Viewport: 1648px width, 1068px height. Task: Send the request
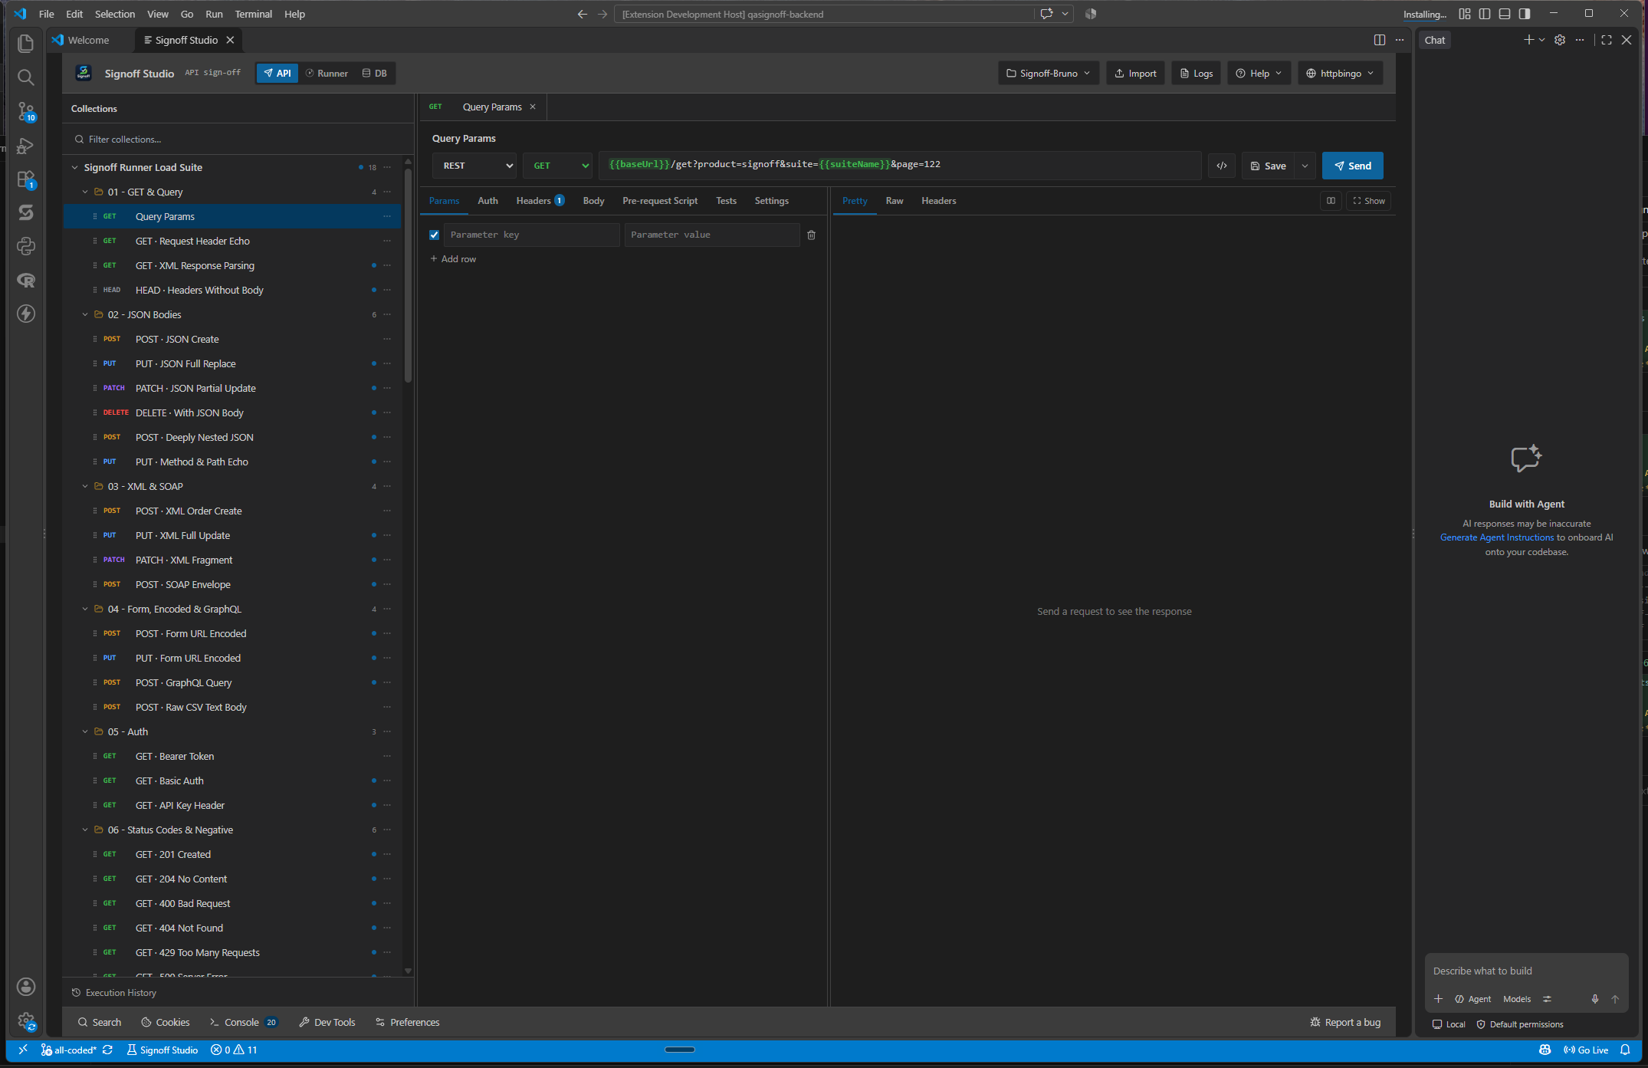pos(1353,166)
